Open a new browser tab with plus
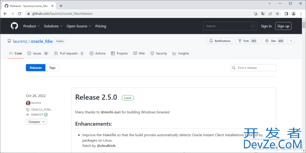The image size is (306, 153). pos(61,6)
